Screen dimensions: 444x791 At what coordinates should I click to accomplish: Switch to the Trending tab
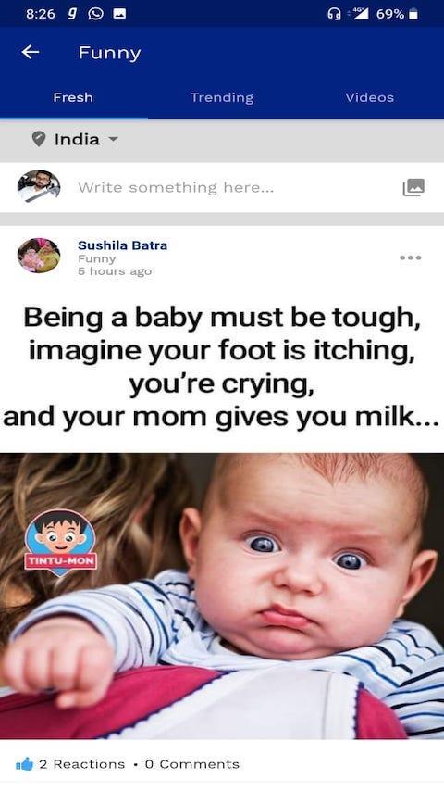tap(222, 97)
